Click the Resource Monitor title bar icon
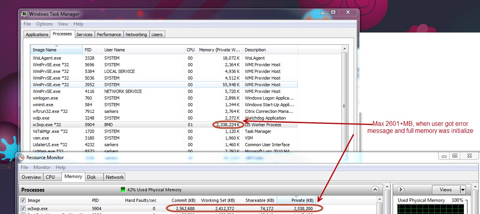480x214 pixels. click(21, 158)
